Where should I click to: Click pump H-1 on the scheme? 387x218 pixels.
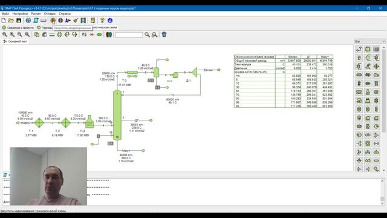(x=175, y=75)
